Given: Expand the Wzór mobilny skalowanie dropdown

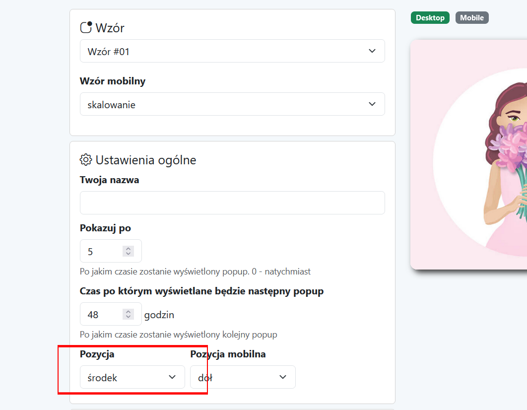Looking at the screenshot, I should (232, 104).
